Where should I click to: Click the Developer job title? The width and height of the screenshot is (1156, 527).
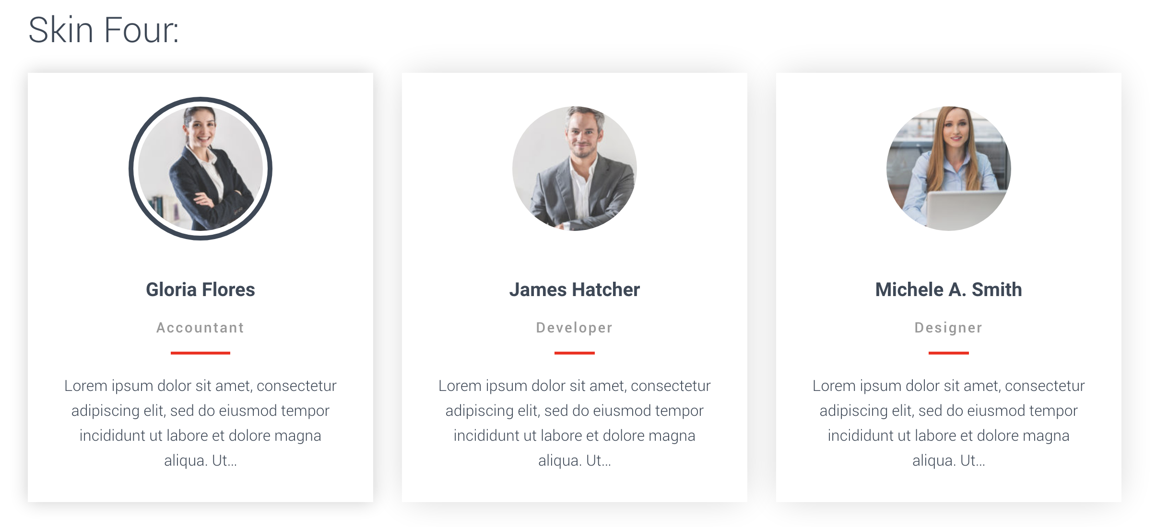(575, 328)
